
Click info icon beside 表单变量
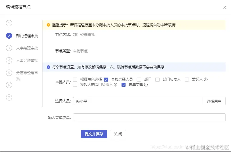pyautogui.click(x=146, y=85)
